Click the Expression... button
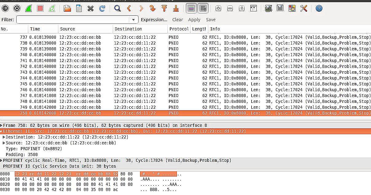The height and width of the screenshot is (195, 371). pos(154,20)
